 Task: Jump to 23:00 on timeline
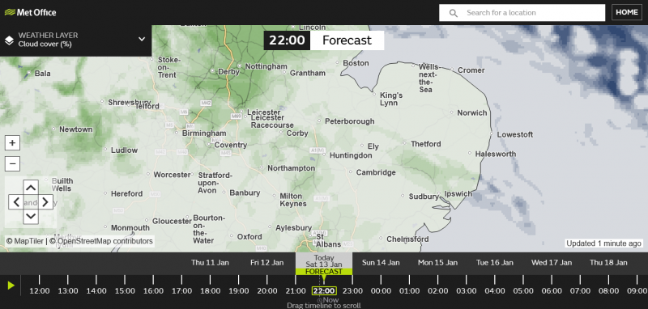[352, 291]
